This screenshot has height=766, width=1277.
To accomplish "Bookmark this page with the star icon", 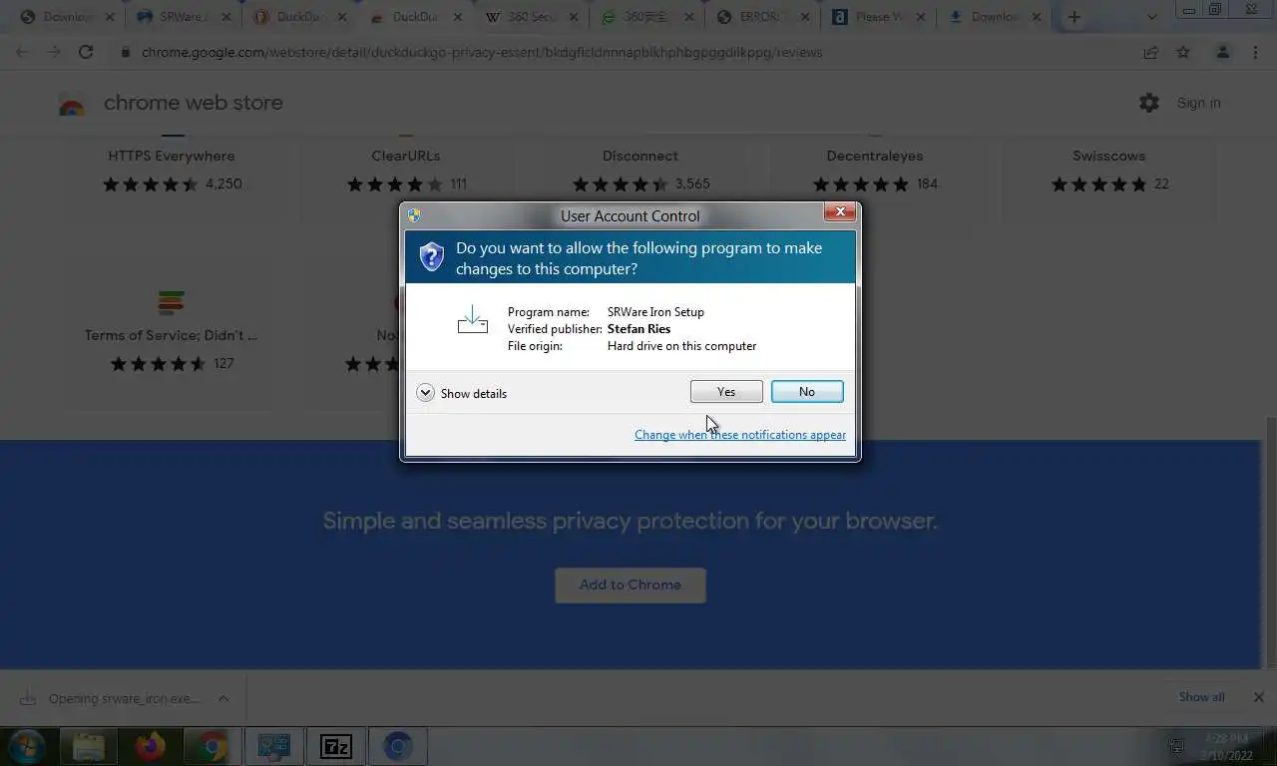I will (1183, 52).
